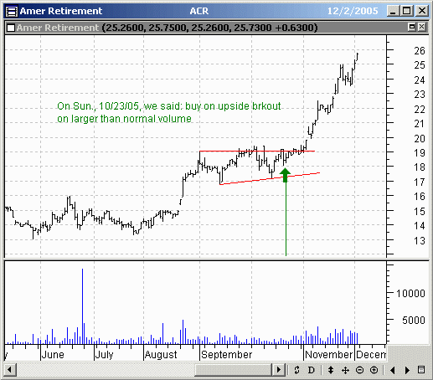Image resolution: width=433 pixels, height=380 pixels.
Task: Click the 26 price axis label
Action: click(x=420, y=51)
